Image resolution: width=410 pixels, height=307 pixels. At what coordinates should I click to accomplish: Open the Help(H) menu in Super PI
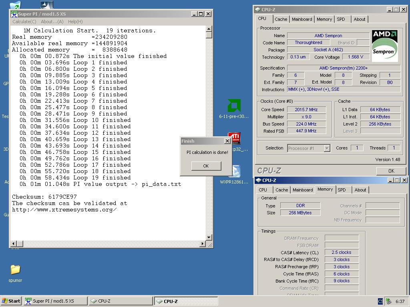[75, 22]
